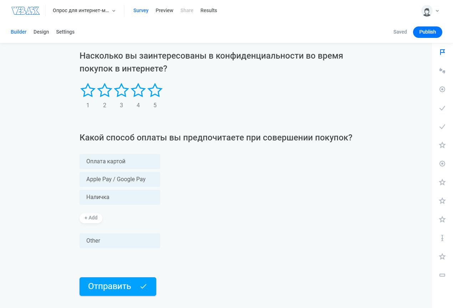Expand the user account menu

430,11
